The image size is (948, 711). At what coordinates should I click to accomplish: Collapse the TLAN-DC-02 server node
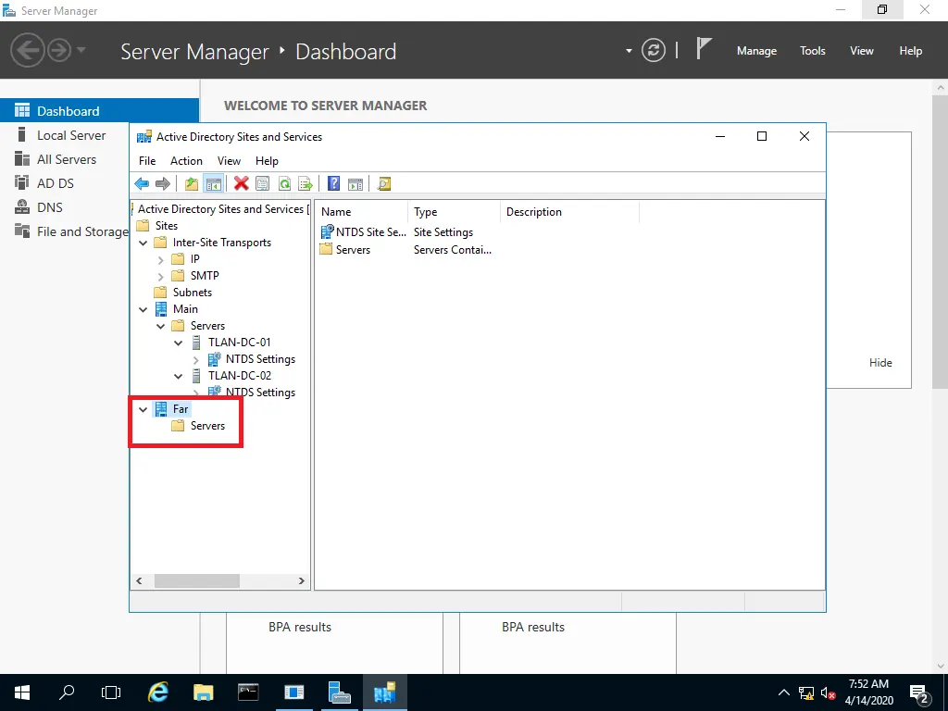tap(179, 376)
